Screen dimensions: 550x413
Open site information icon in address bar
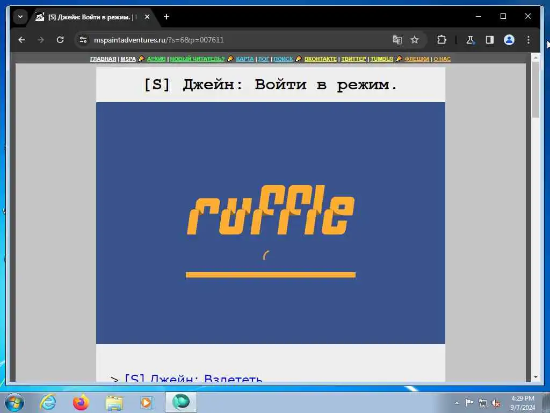[83, 40]
